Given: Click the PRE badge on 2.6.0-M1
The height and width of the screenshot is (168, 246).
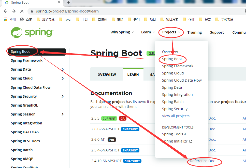Looking at the screenshot, I should (112, 140).
